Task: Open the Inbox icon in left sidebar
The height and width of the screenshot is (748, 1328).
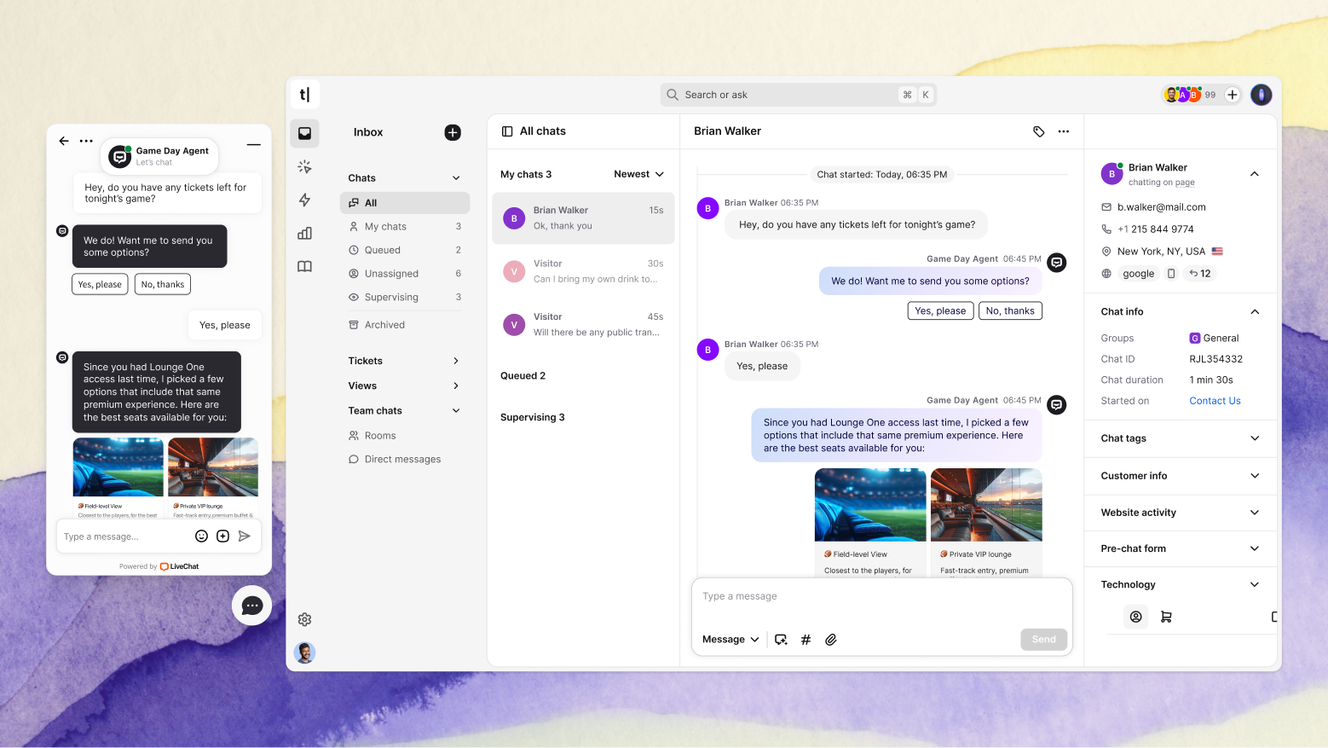Action: [304, 133]
